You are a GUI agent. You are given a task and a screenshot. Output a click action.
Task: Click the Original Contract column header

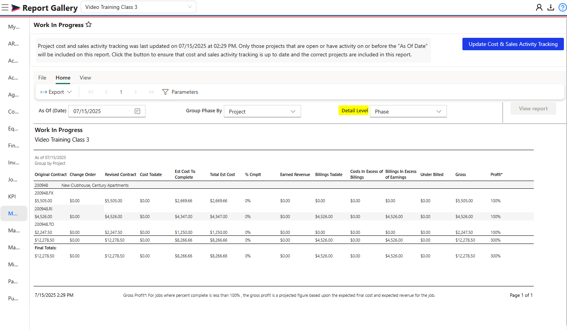pyautogui.click(x=51, y=174)
